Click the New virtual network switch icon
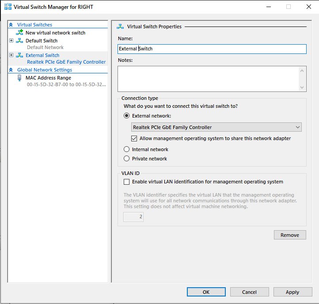Image resolution: width=319 pixels, height=304 pixels. pyautogui.click(x=19, y=33)
